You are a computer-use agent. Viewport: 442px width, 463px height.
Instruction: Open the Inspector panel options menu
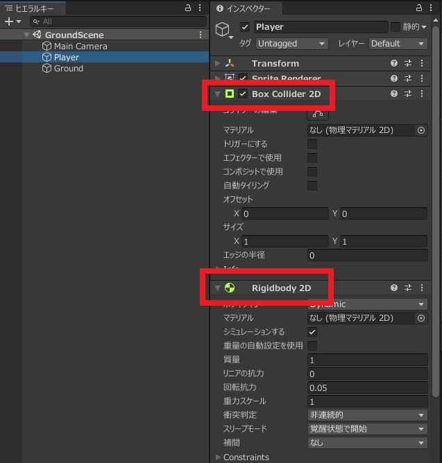431,8
